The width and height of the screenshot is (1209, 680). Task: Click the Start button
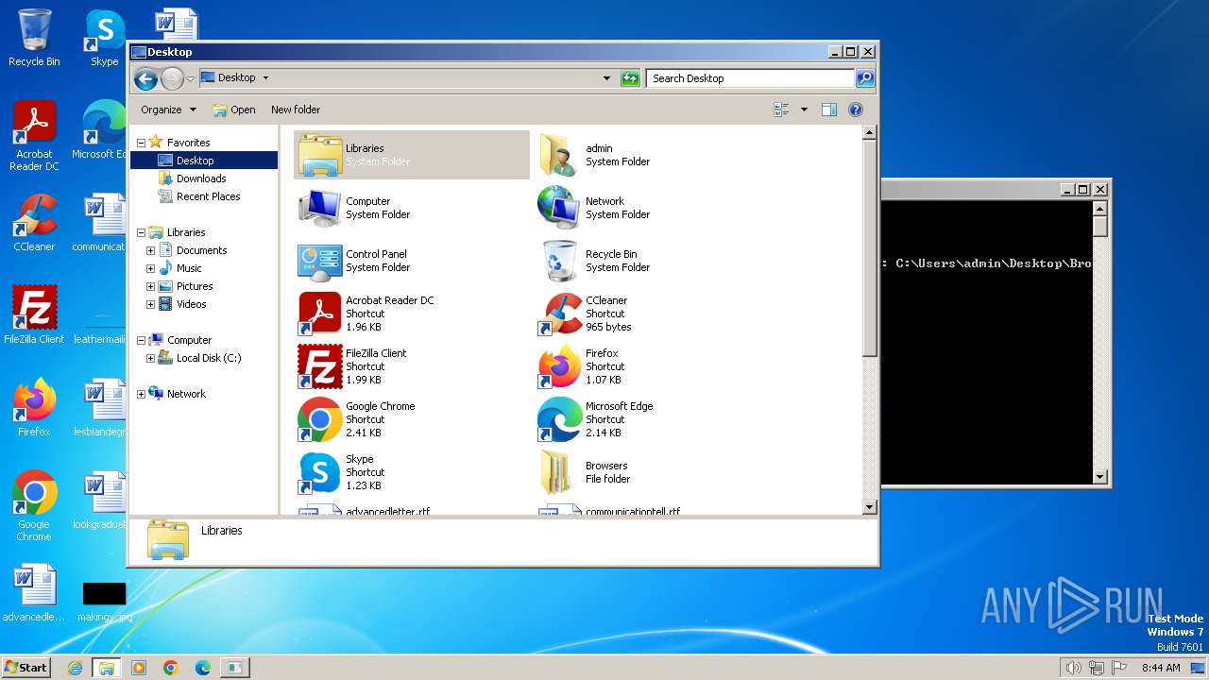(26, 667)
